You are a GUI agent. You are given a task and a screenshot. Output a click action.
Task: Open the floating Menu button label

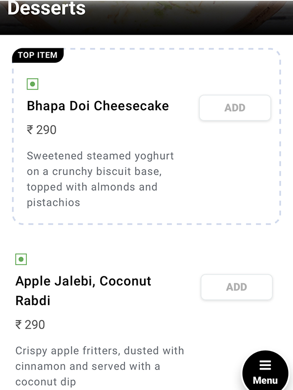[265, 380]
